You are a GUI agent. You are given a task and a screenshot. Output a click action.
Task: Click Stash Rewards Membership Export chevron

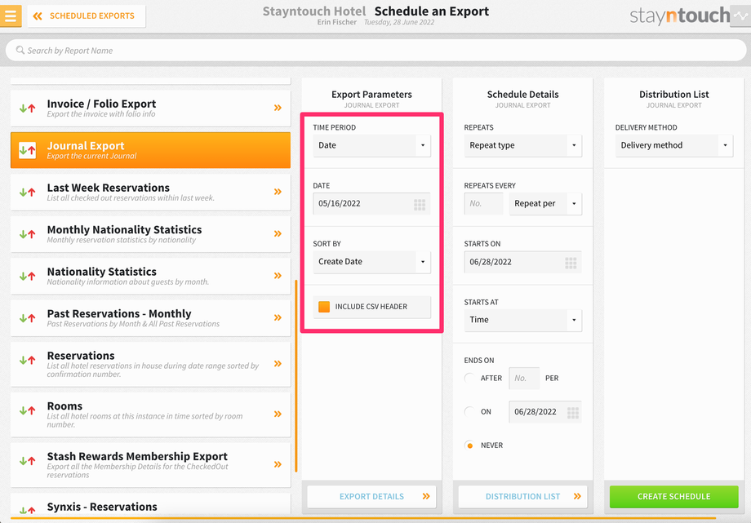(278, 464)
